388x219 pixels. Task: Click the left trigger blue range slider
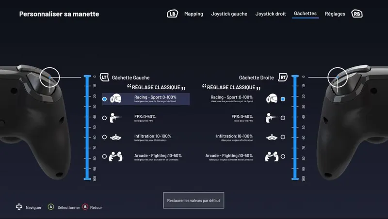coord(87,127)
